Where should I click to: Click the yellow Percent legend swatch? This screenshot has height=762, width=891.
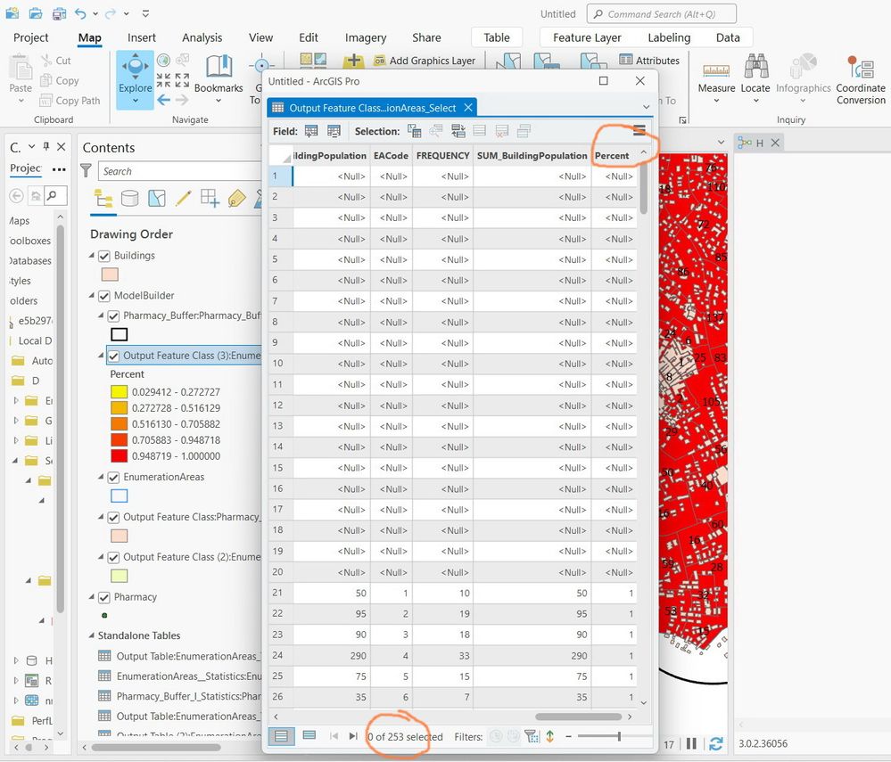pyautogui.click(x=119, y=392)
